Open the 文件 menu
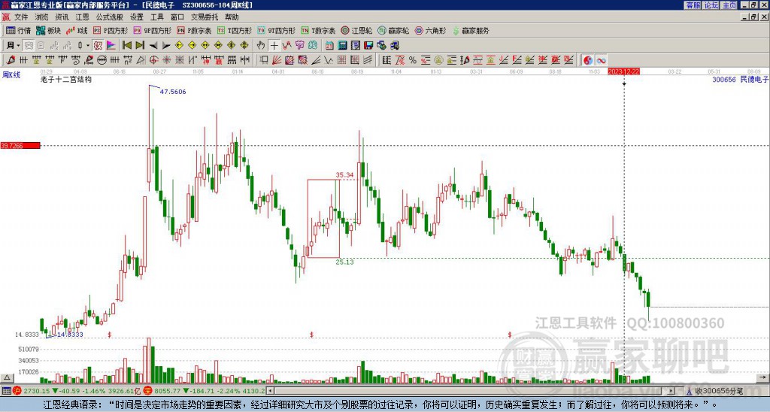The image size is (770, 412). (x=21, y=17)
